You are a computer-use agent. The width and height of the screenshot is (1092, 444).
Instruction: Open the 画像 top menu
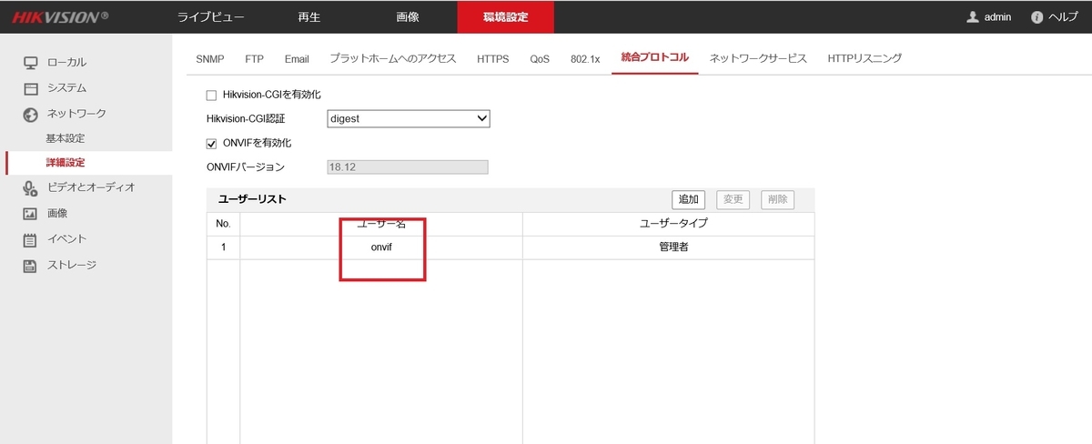click(408, 17)
